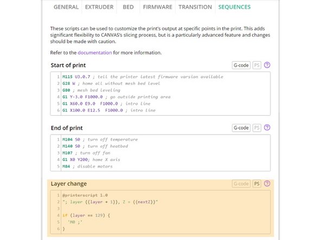Click the 'Layer change' heading

pos(69,184)
